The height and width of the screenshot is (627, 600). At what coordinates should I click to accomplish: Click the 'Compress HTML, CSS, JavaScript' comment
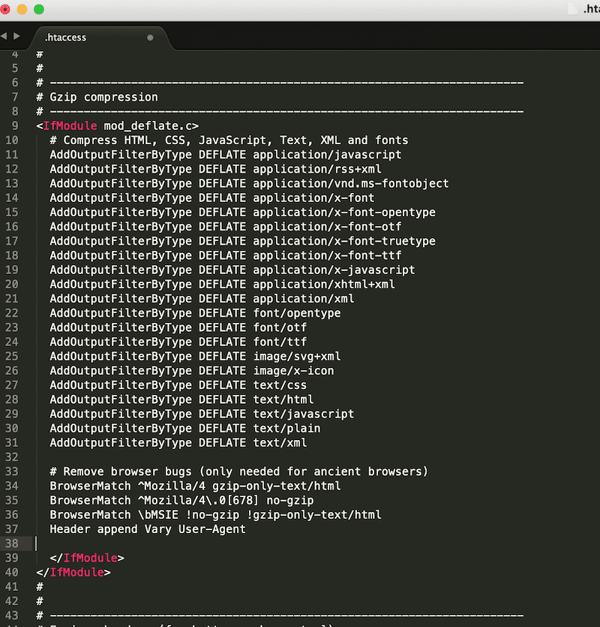(229, 140)
